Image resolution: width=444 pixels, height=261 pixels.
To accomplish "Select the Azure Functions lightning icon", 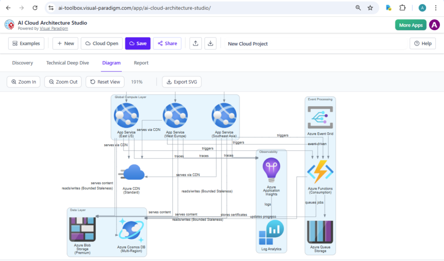I will [320, 172].
